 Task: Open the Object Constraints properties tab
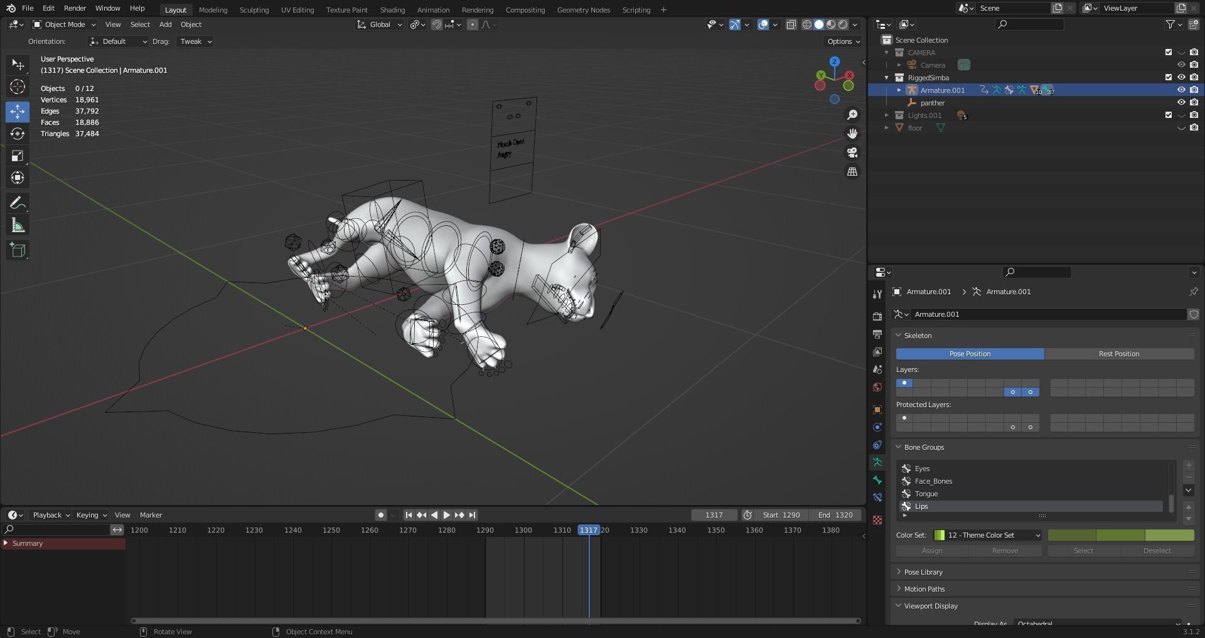point(877,445)
